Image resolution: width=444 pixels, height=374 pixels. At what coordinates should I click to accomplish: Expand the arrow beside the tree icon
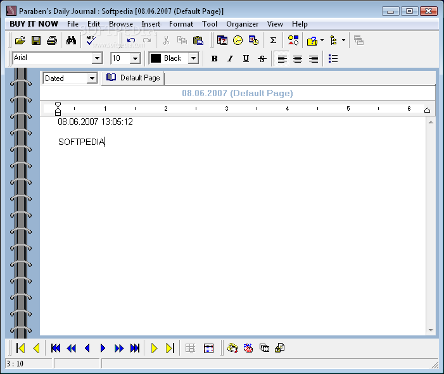[343, 41]
